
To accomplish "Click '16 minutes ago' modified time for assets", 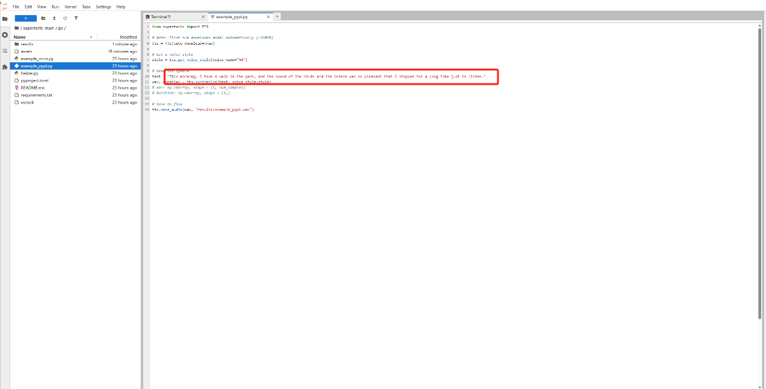I will (123, 51).
